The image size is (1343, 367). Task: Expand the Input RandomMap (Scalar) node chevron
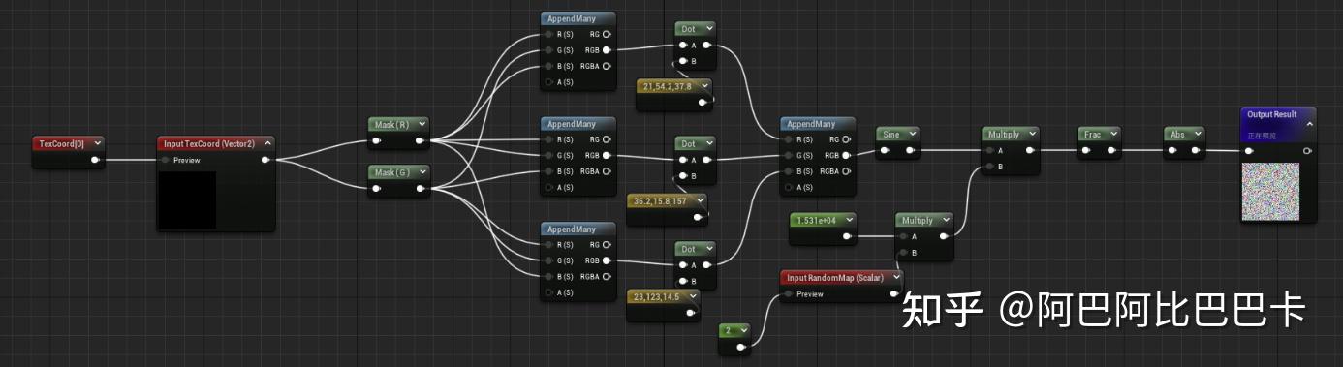pos(895,277)
